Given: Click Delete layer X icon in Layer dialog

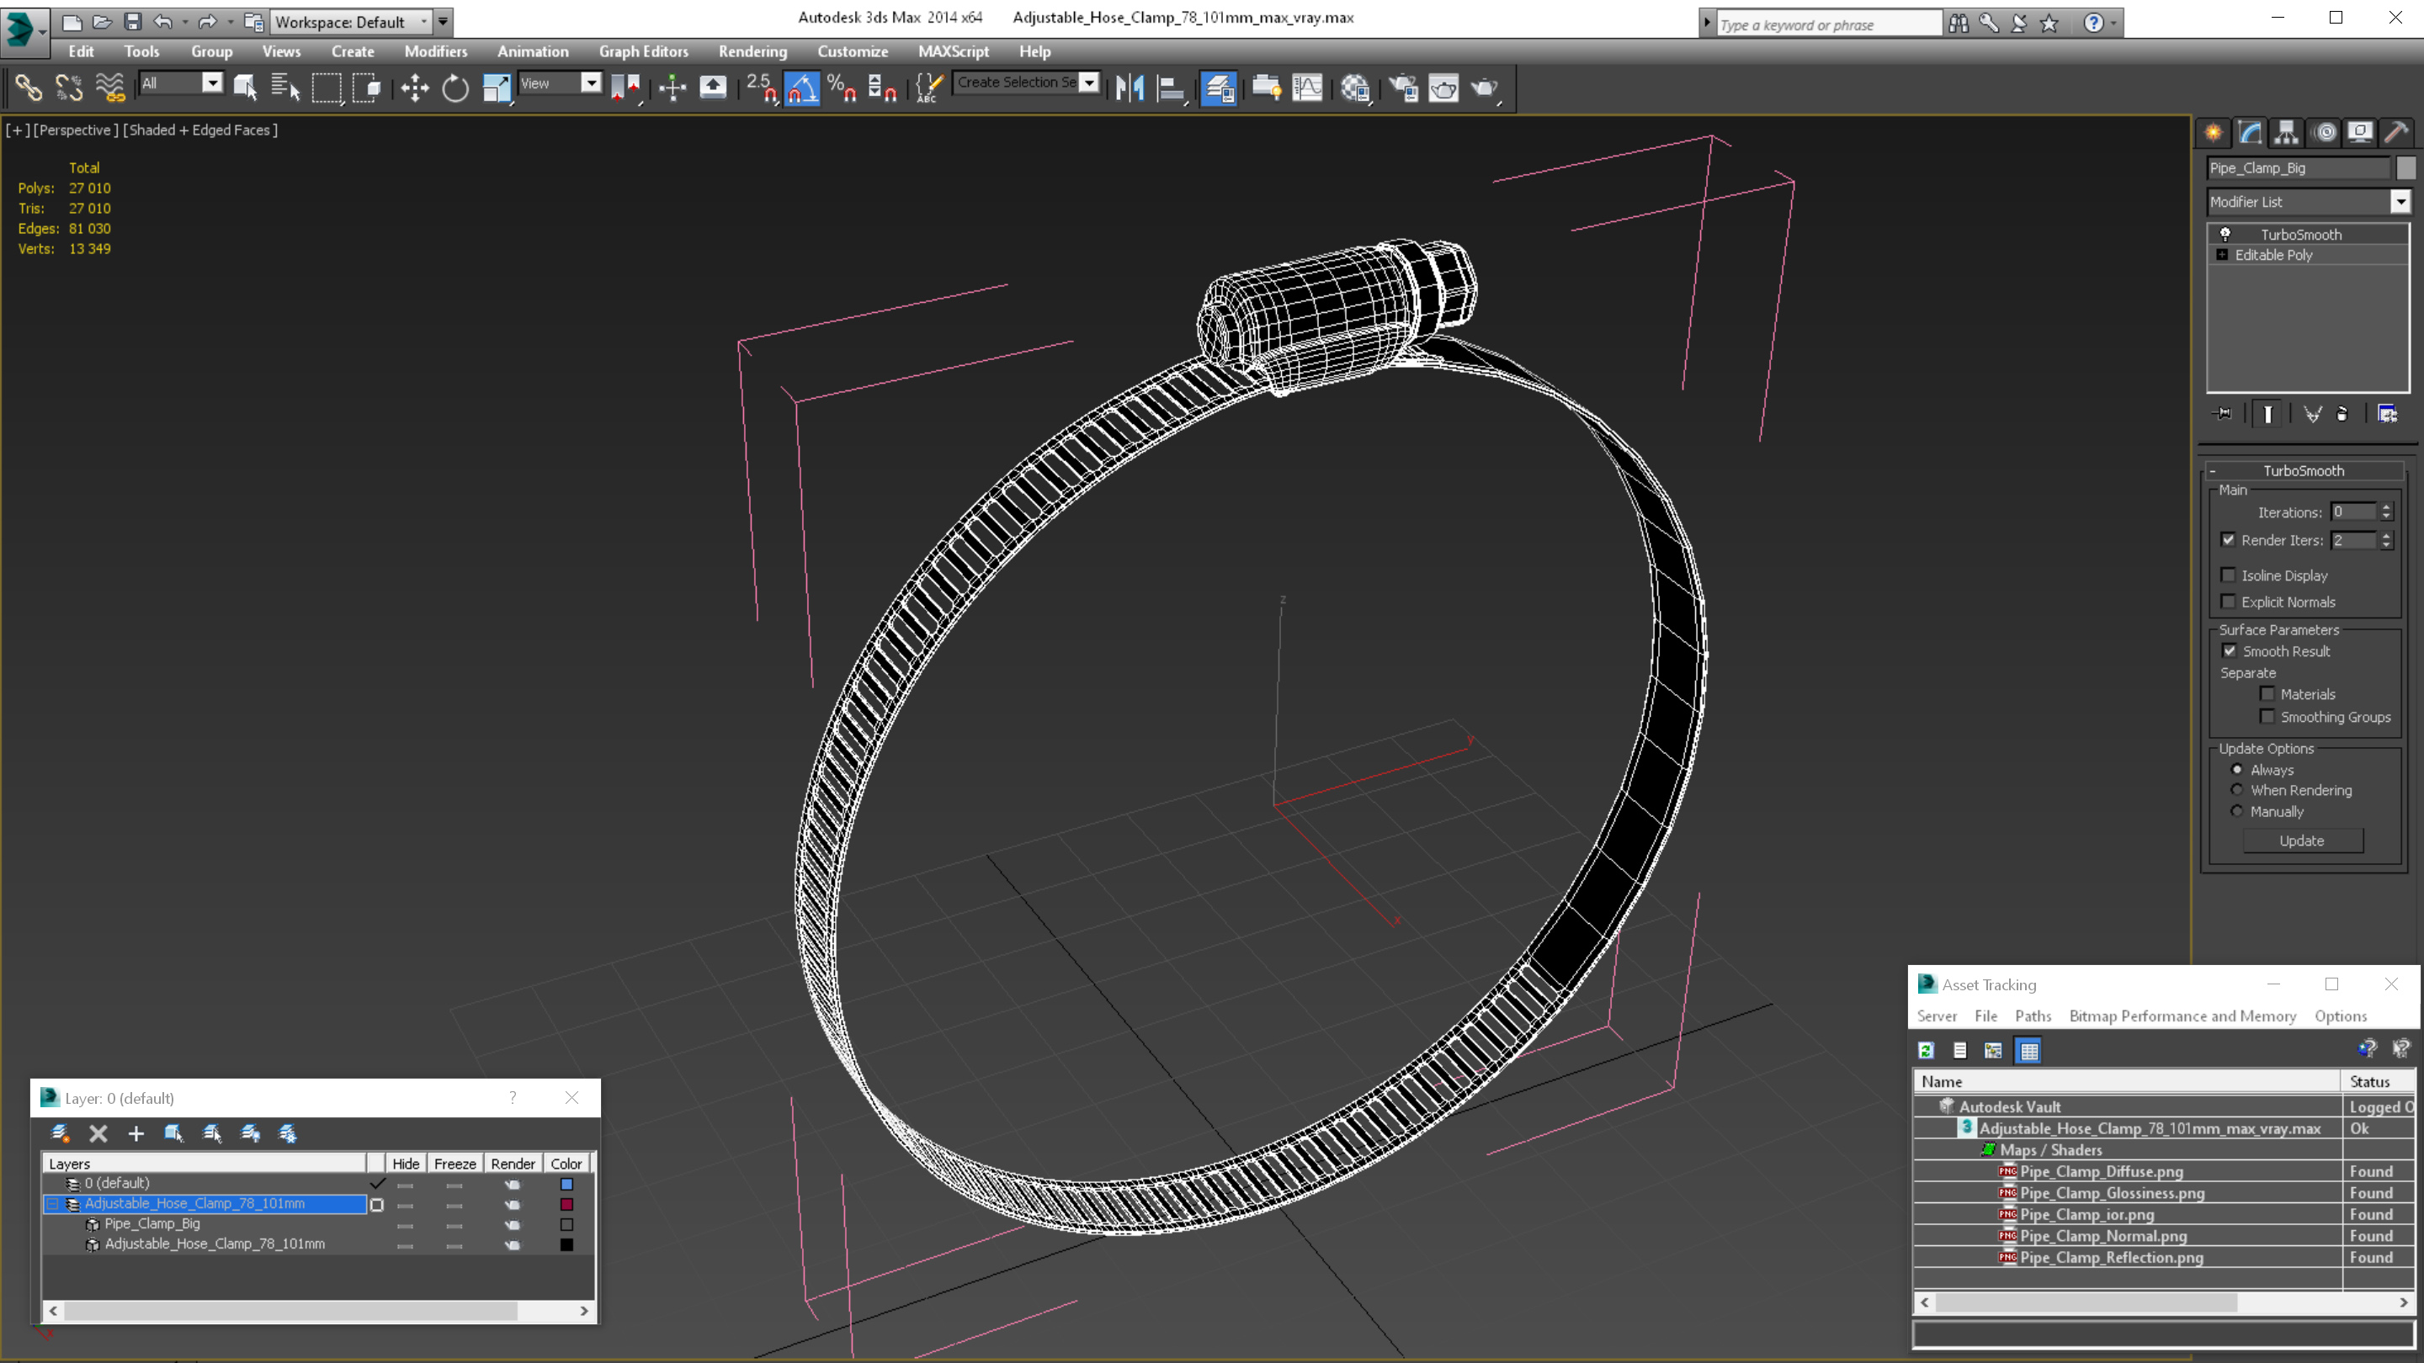Looking at the screenshot, I should pos(98,1133).
